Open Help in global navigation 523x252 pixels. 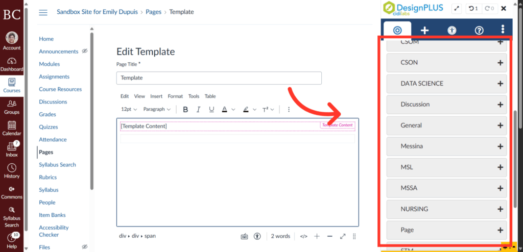pos(12,241)
